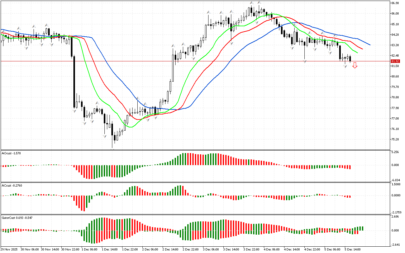Image resolution: width=405 pixels, height=253 pixels.
Task: Click 5.256 on the AOcust scale
Action: coord(396,152)
